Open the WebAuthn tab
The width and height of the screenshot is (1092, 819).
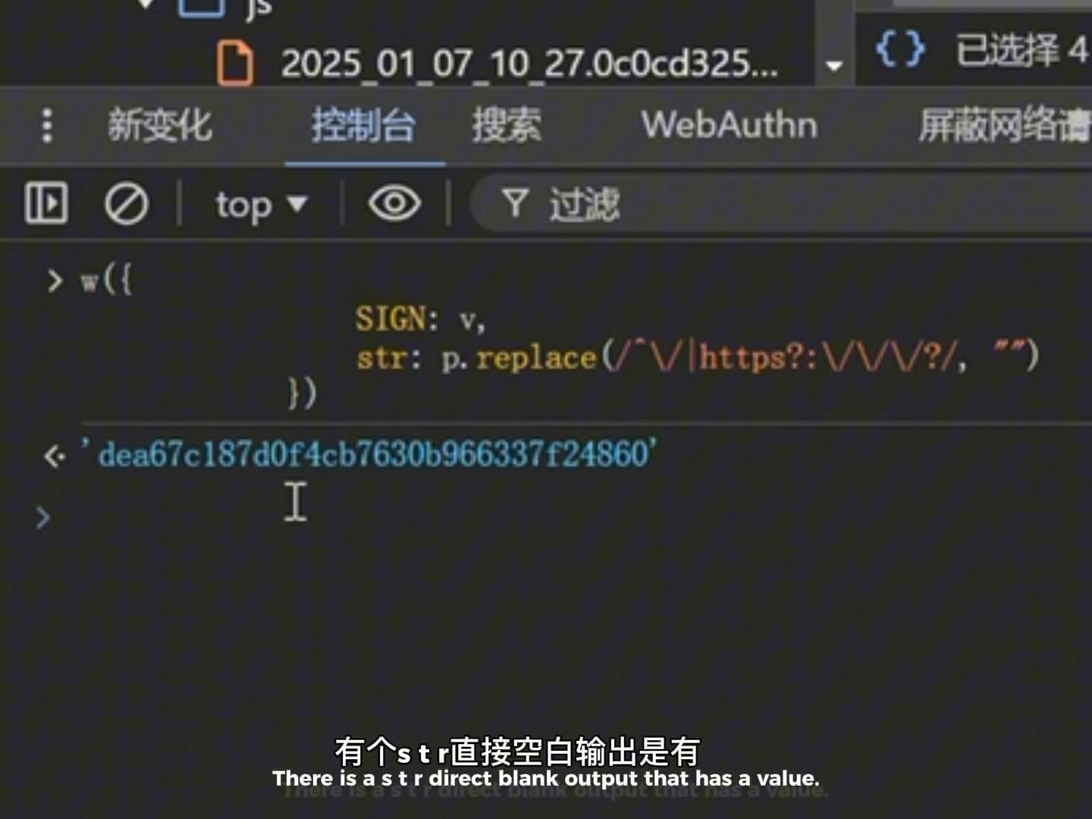(730, 125)
